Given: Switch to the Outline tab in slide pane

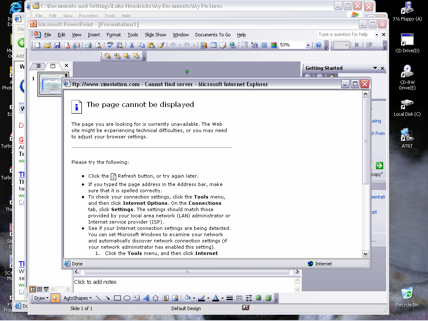Looking at the screenshot, I should (38, 66).
